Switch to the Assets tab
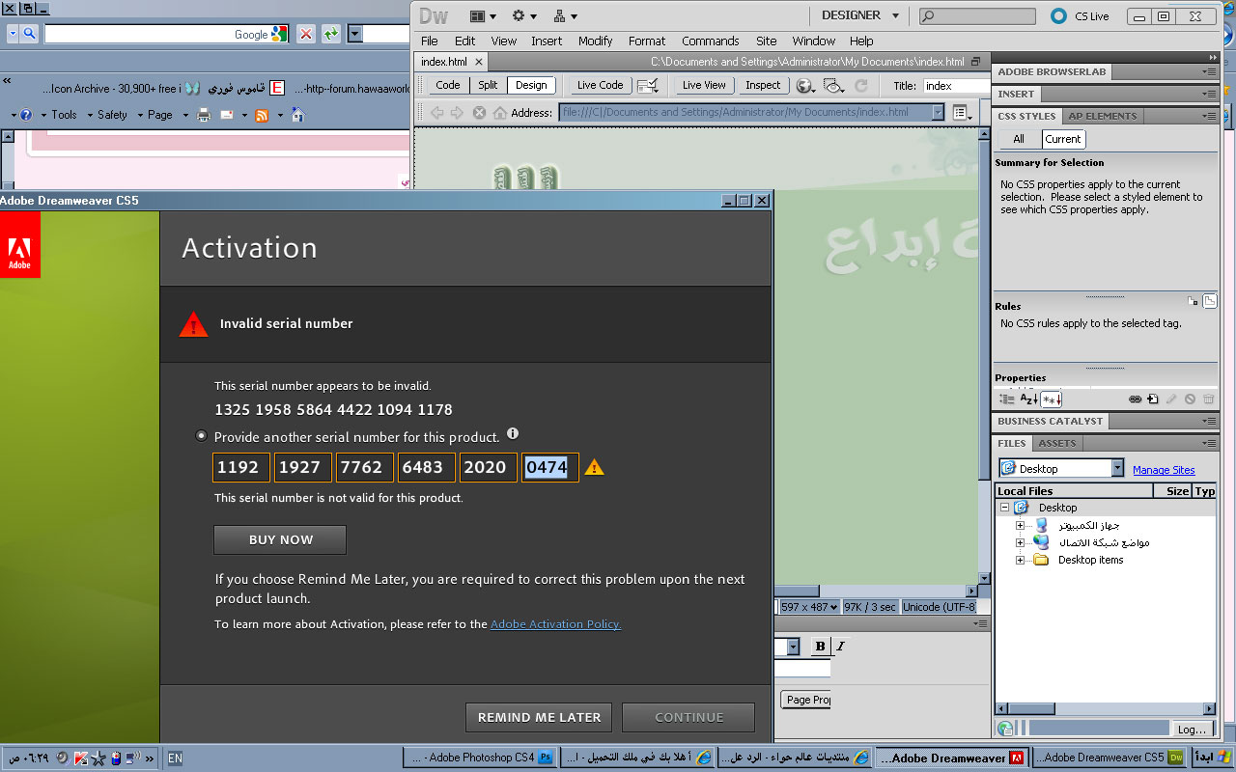The width and height of the screenshot is (1236, 772). coord(1056,443)
